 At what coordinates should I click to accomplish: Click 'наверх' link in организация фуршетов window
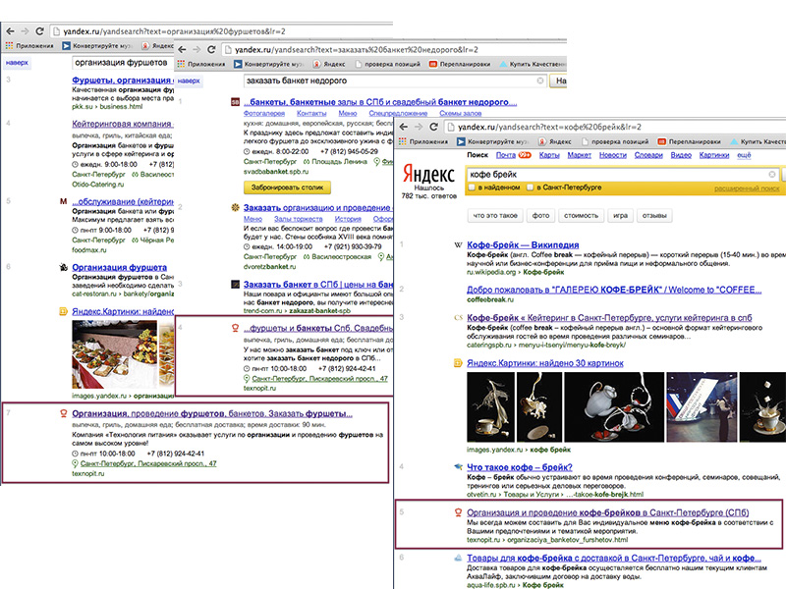(x=17, y=63)
